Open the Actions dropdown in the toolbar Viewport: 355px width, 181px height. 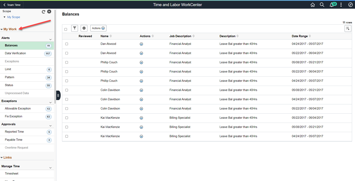98,28
